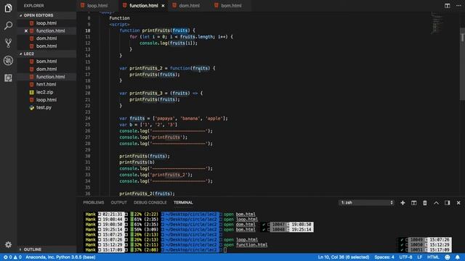Maximize the panel with the up chevron

[x=436, y=203]
